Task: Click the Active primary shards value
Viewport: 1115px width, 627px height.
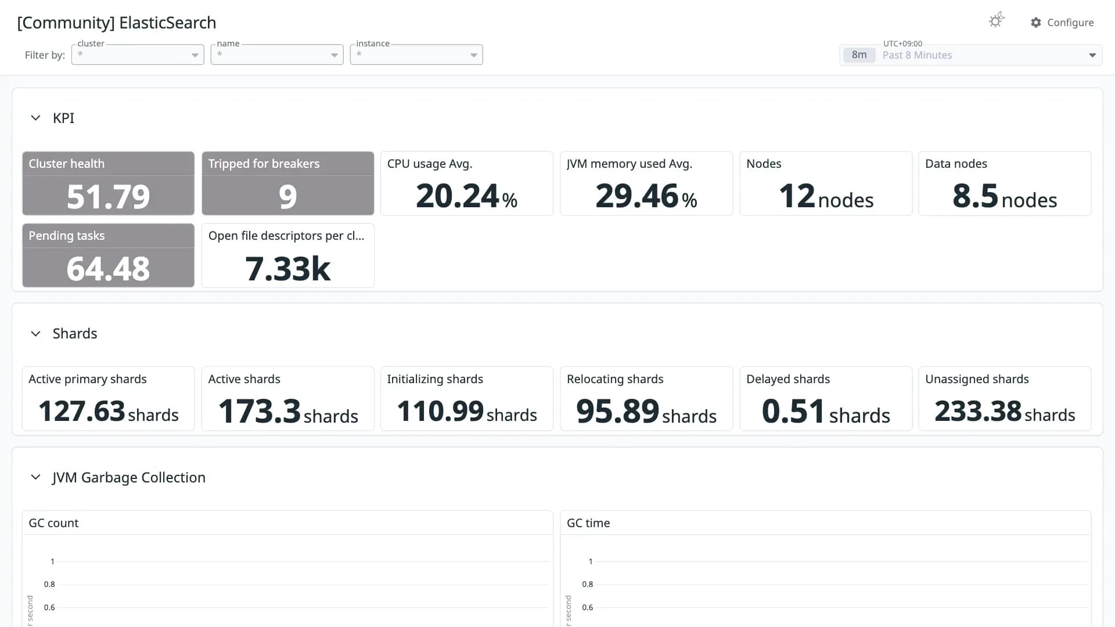Action: point(108,411)
